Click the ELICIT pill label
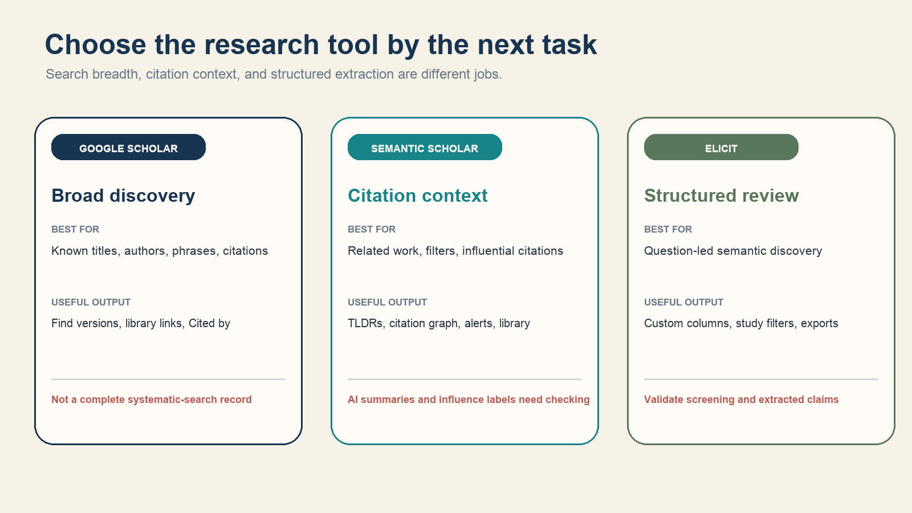The image size is (912, 513). pos(721,148)
